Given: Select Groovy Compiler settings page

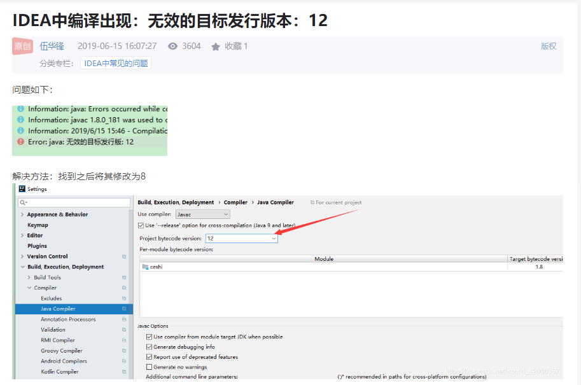Looking at the screenshot, I should point(62,351).
